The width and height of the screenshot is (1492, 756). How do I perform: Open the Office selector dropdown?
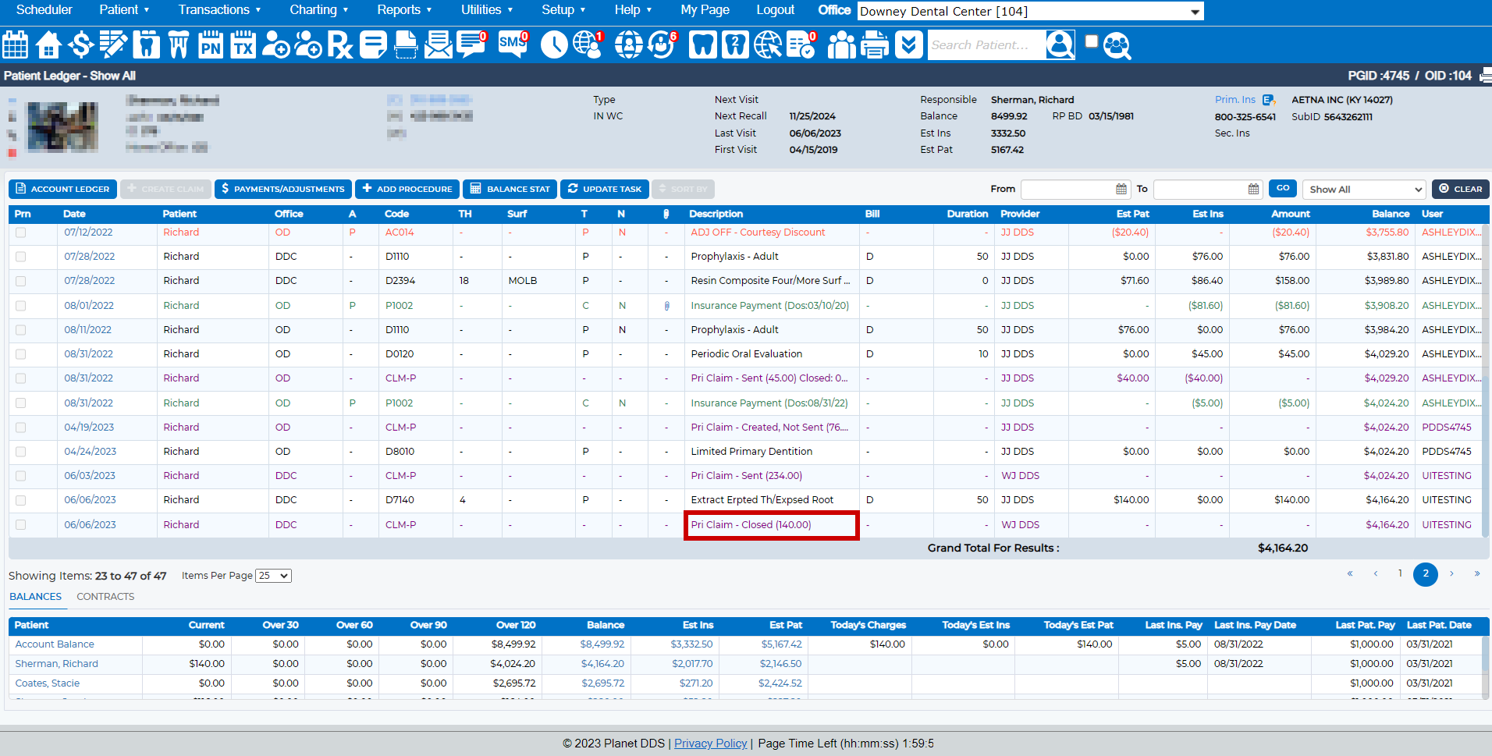[x=1030, y=11]
